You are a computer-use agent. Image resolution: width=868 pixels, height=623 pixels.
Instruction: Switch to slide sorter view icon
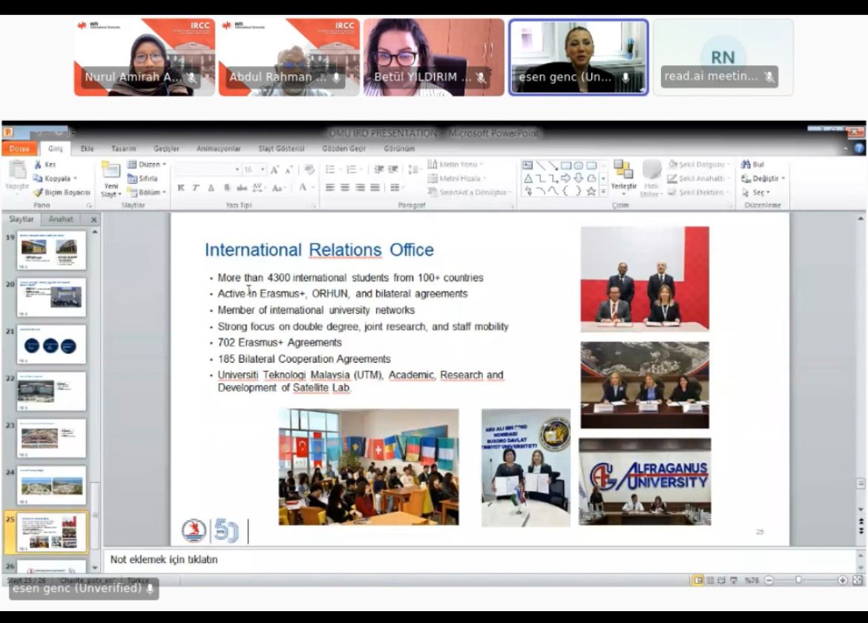tap(710, 580)
